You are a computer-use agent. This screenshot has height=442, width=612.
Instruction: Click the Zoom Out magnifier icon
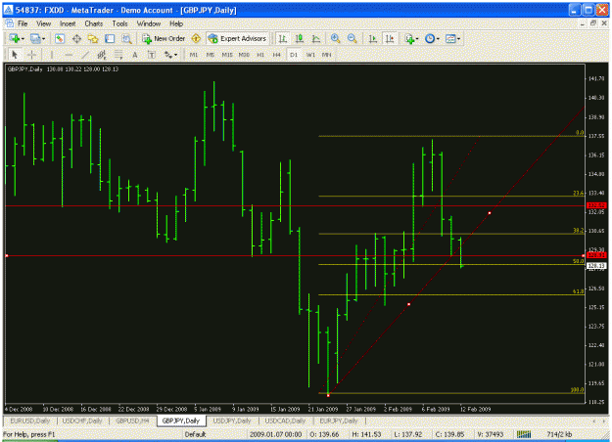(353, 38)
